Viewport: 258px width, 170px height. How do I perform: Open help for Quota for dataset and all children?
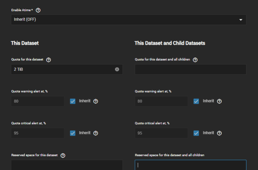tap(195, 60)
